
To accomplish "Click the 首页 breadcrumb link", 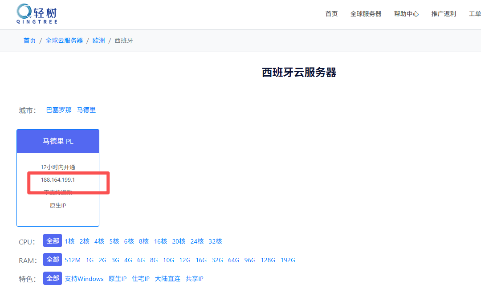I will pyautogui.click(x=29, y=41).
